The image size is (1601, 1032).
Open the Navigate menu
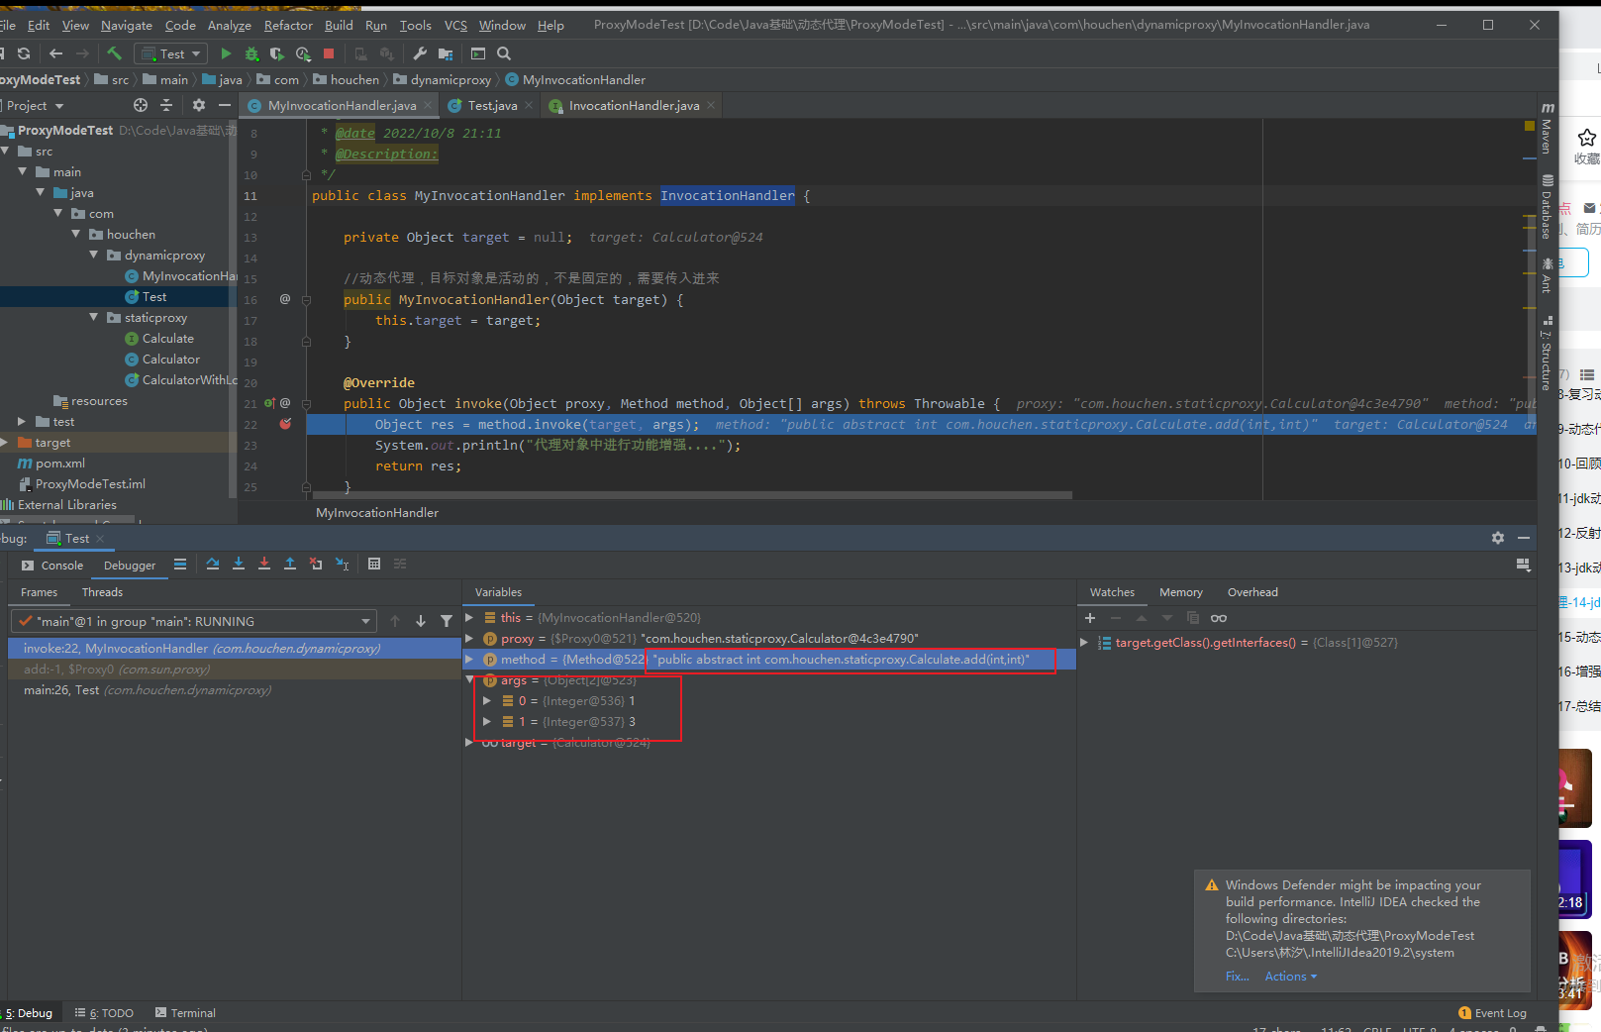127,26
